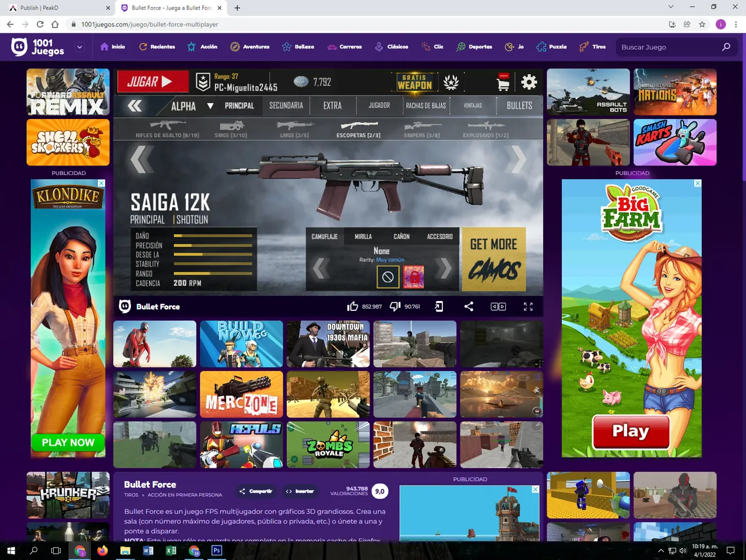Choose the Explosivos weapon category
This screenshot has width=746, height=560.
click(x=485, y=129)
